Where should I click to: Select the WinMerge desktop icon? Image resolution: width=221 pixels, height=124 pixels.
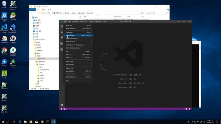pos(4,39)
